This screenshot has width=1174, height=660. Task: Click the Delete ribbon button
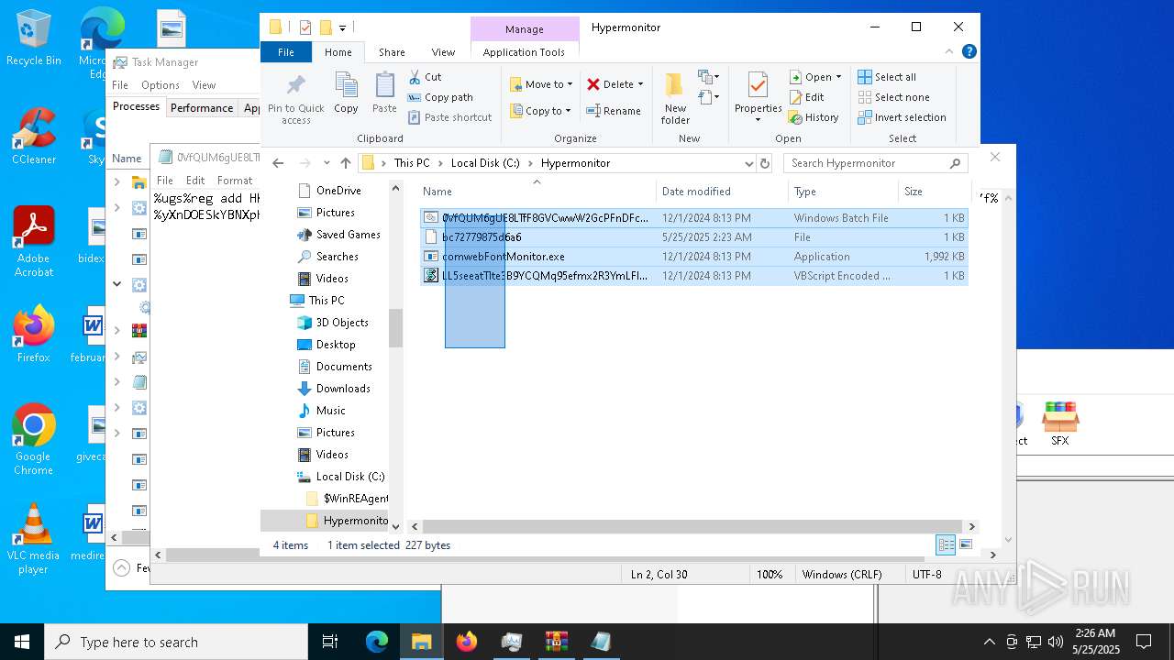click(x=615, y=84)
